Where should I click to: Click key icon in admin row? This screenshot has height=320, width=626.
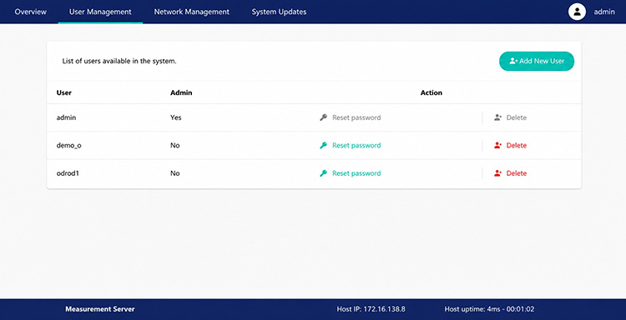(x=323, y=117)
